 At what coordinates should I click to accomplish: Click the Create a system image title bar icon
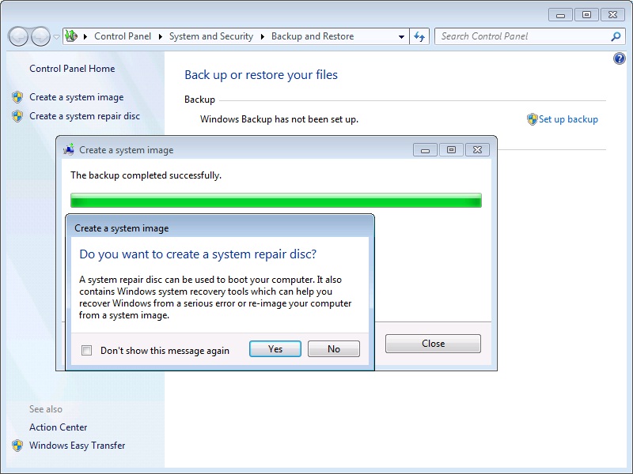click(x=69, y=149)
